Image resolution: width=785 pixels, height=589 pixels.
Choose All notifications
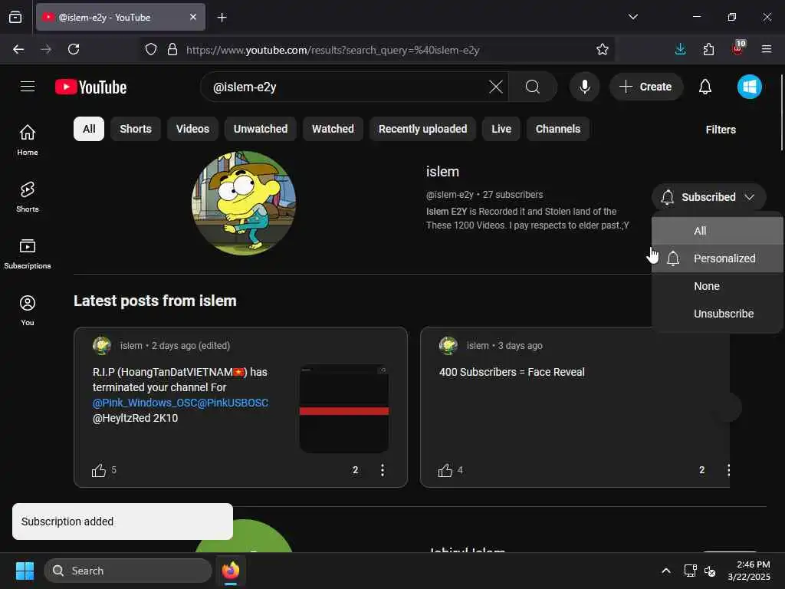pos(717,231)
